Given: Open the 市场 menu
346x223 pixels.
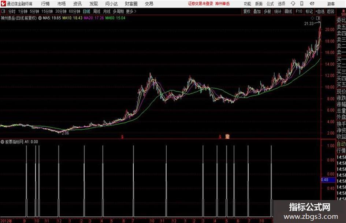Looking at the screenshot, I should [x=62, y=4].
